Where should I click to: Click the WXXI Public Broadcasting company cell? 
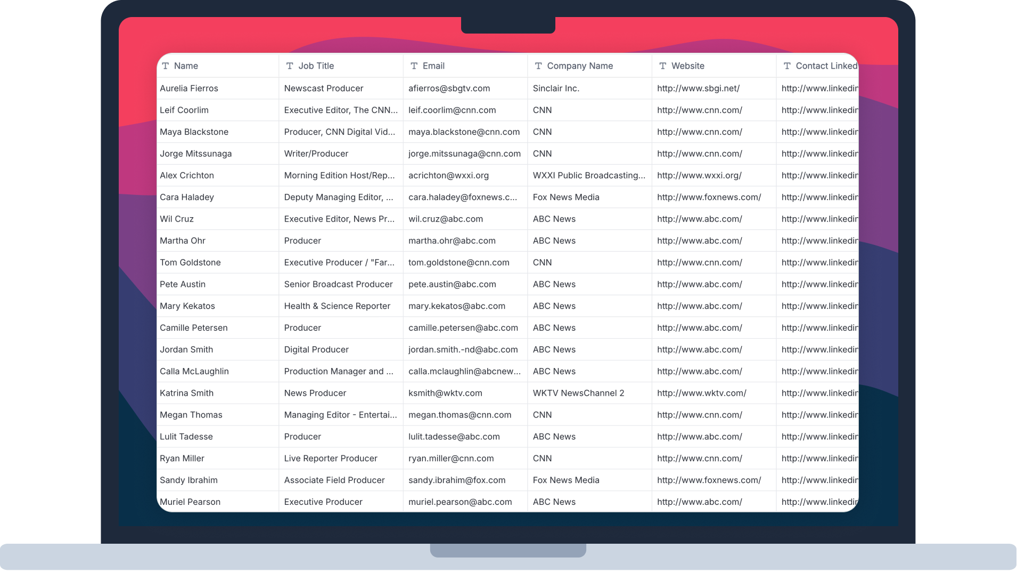point(589,176)
